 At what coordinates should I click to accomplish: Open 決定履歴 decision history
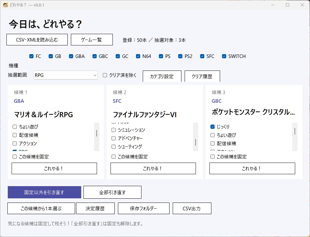(x=95, y=208)
